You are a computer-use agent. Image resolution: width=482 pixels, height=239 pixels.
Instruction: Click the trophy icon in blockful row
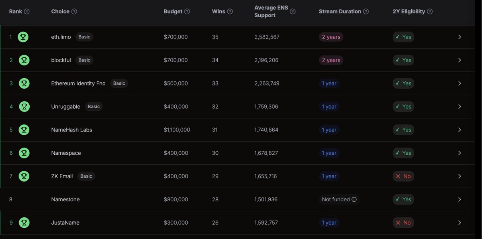24,60
